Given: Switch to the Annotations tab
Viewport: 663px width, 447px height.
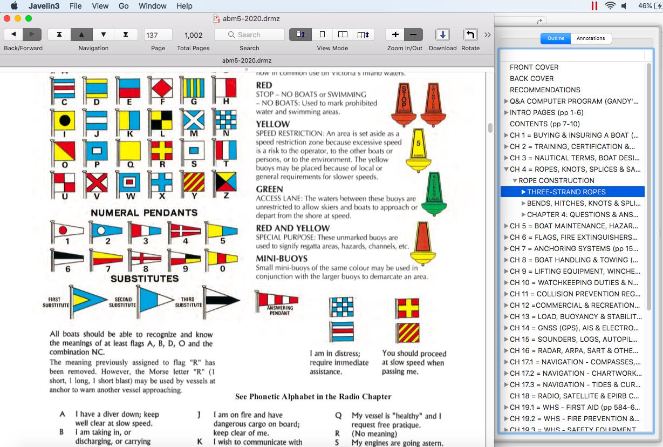Looking at the screenshot, I should tap(591, 38).
